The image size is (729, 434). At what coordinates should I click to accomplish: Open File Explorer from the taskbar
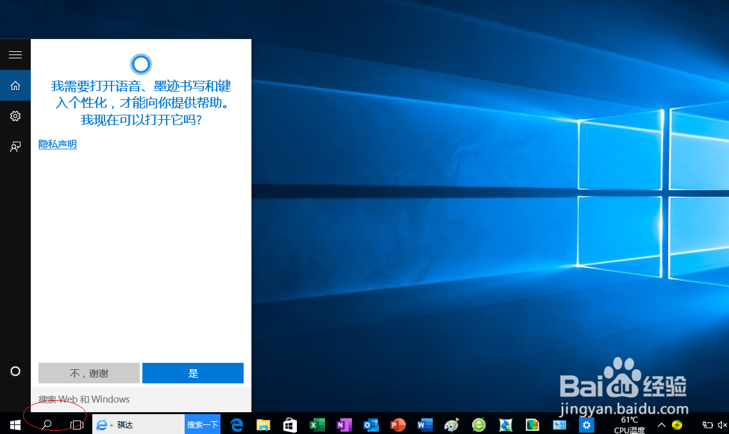(x=263, y=424)
